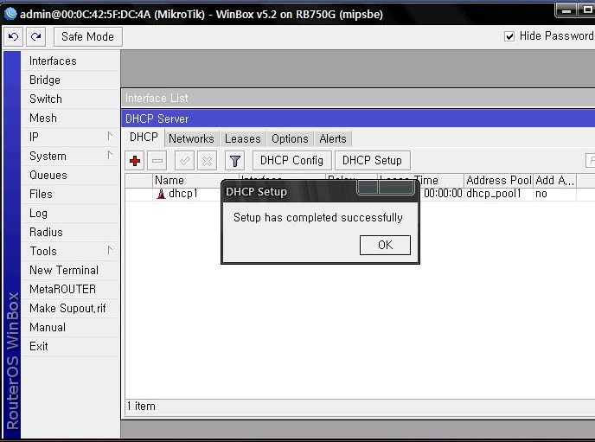Click 'Setup has completed successfully' message
This screenshot has height=442, width=595.
click(x=318, y=218)
